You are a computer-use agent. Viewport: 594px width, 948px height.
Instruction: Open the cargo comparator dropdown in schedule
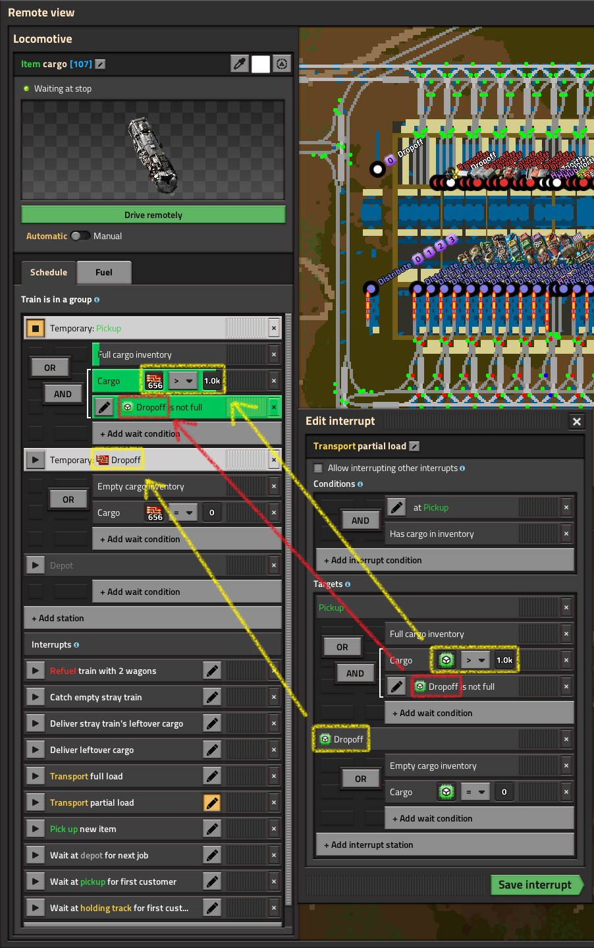pyautogui.click(x=182, y=381)
